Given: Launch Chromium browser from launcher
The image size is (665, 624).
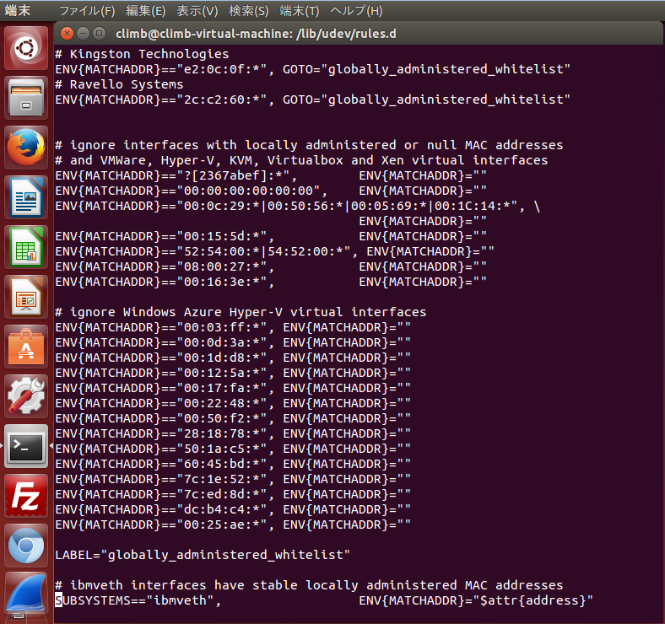Looking at the screenshot, I should click(27, 546).
